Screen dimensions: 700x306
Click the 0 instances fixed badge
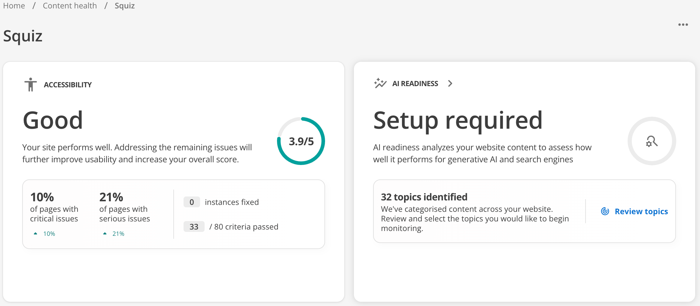[192, 202]
